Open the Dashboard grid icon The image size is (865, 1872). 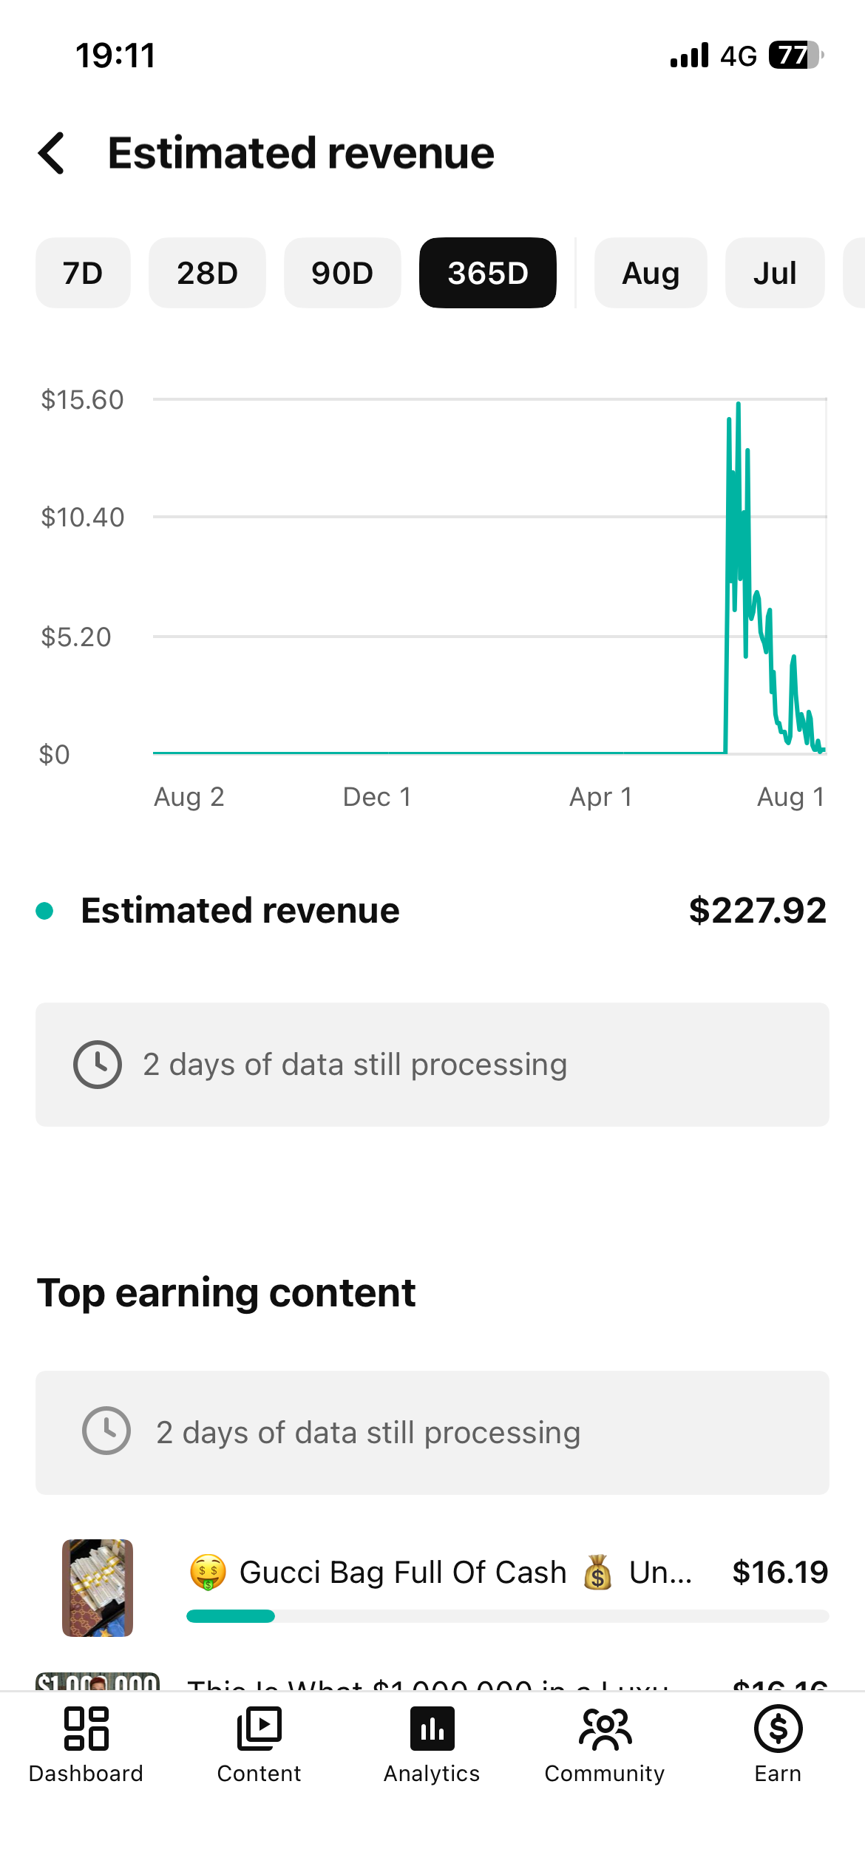point(86,1729)
